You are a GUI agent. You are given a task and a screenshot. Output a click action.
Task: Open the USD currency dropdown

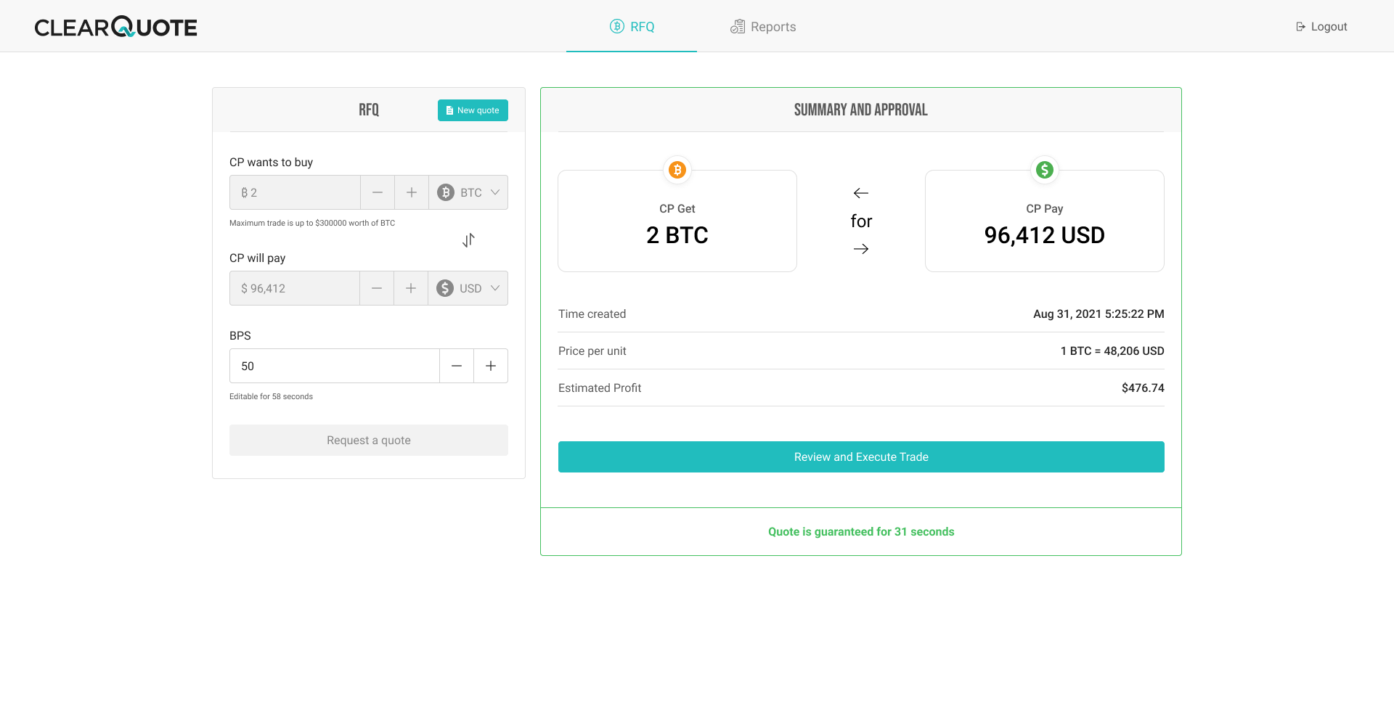point(468,288)
